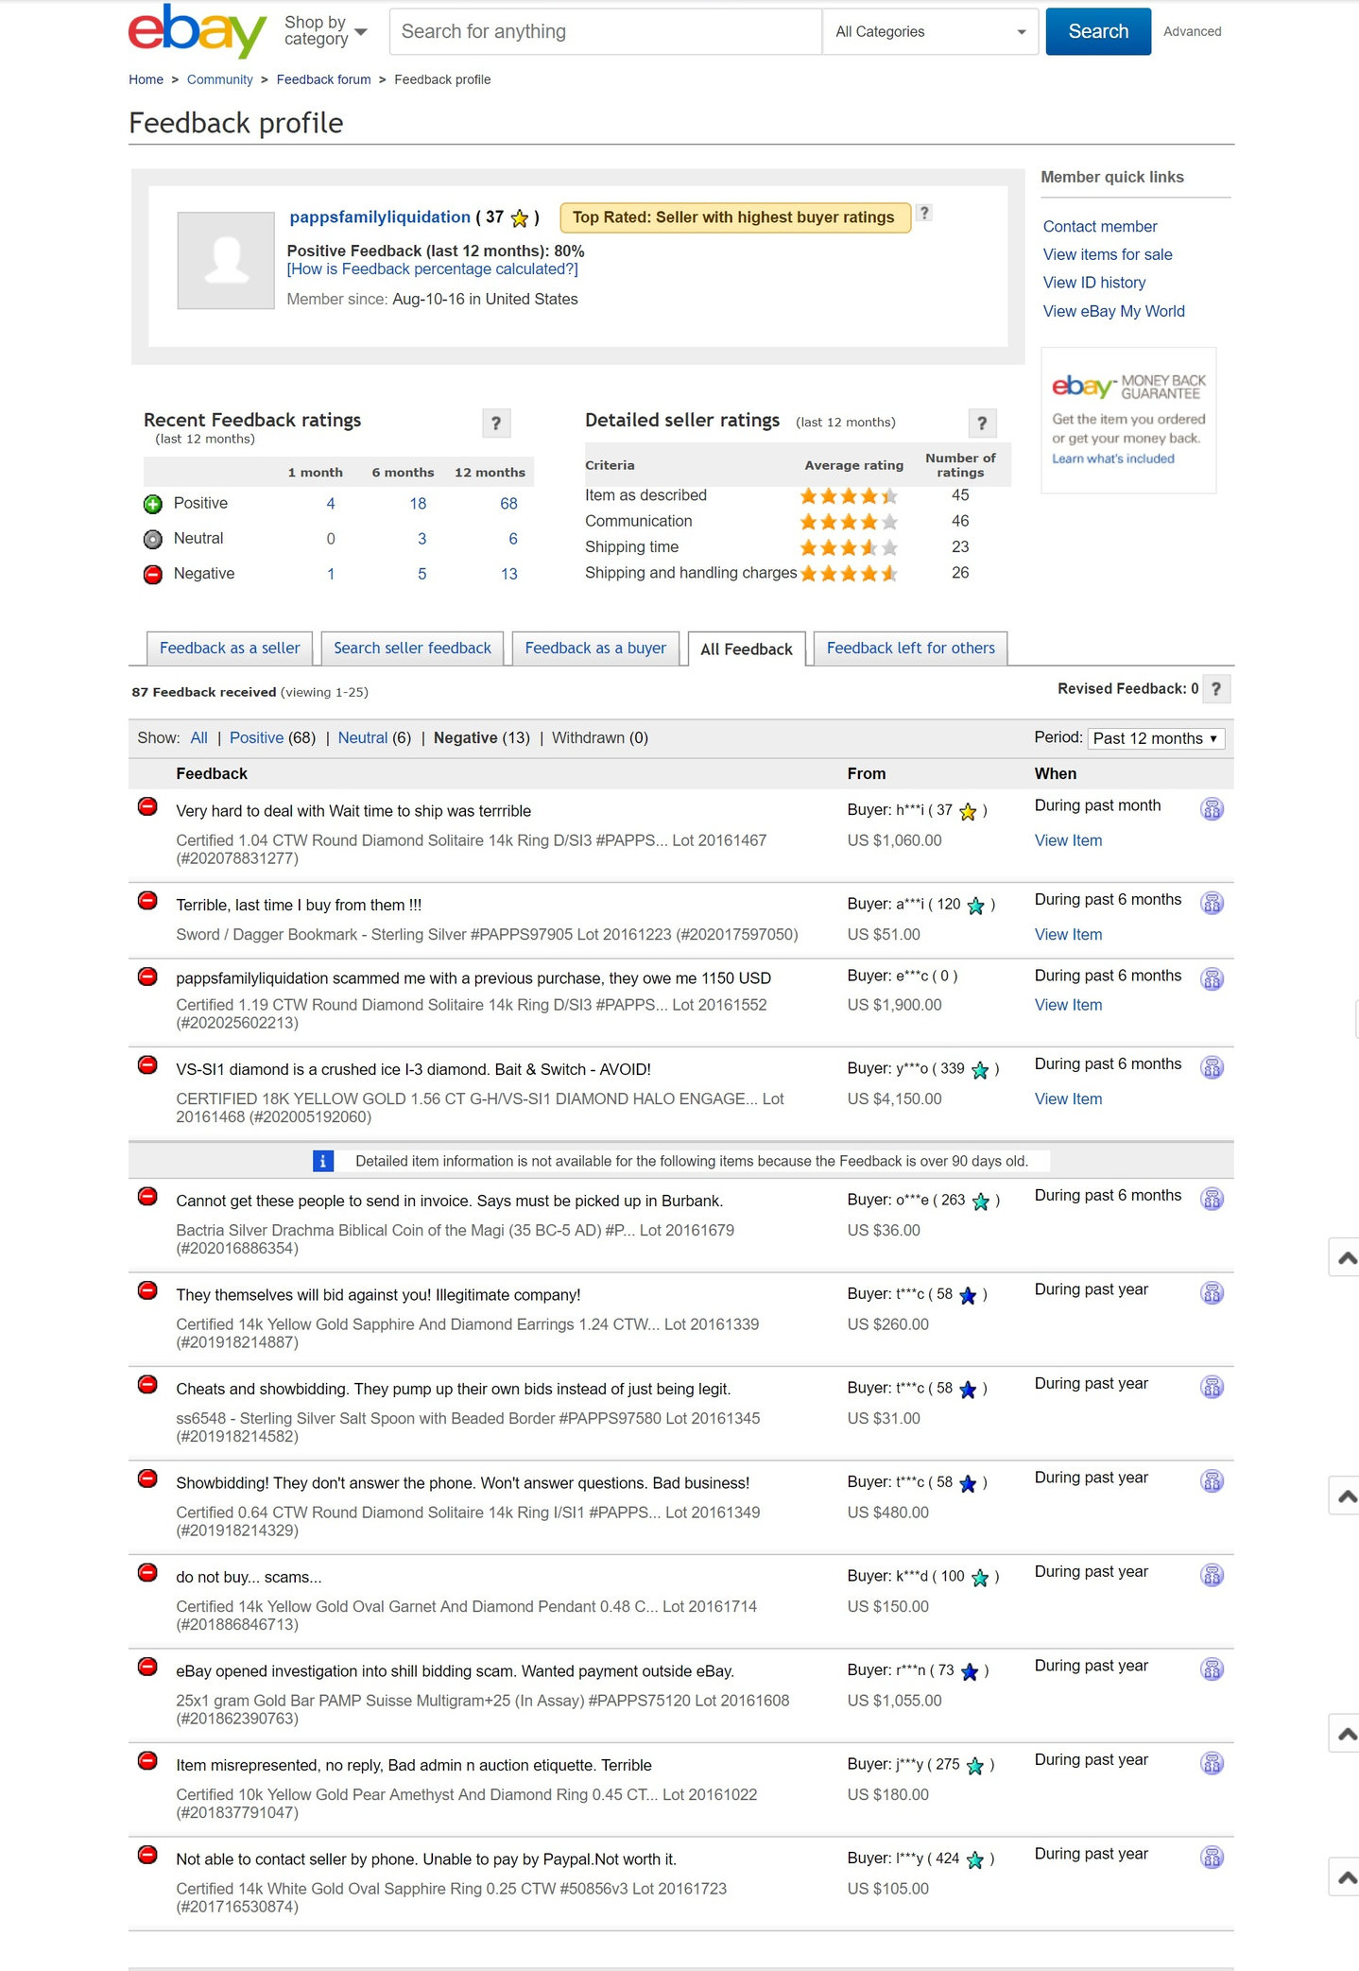Screen dimensions: 1359x1971
Task: Open View Item for $4,150.00 engagement ring
Action: 1068,1098
